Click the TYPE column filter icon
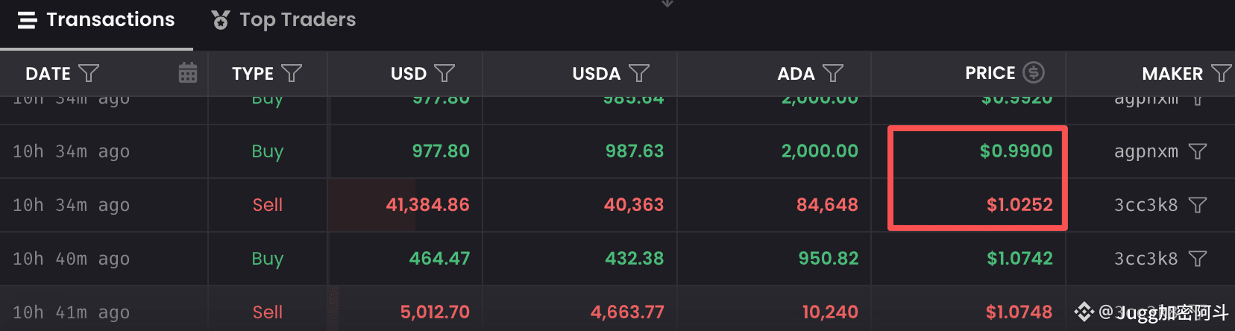The width and height of the screenshot is (1235, 331). 292,73
